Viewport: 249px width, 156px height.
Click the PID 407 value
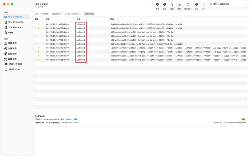(76, 123)
